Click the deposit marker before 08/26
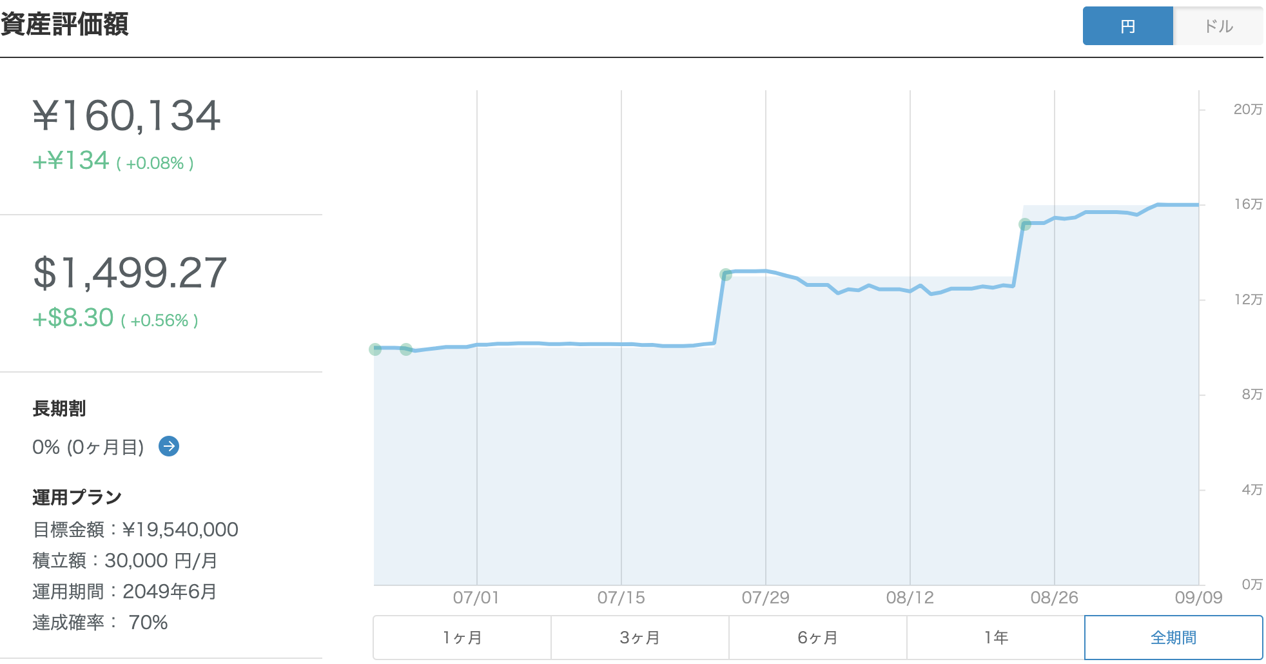Viewport: 1266px width, 664px height. point(1025,224)
